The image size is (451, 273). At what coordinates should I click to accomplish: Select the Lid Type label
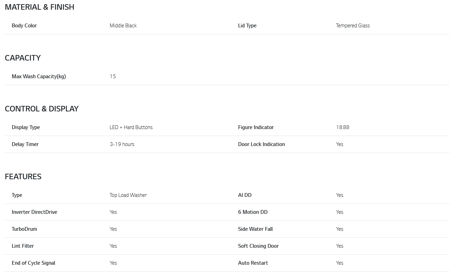(x=247, y=26)
